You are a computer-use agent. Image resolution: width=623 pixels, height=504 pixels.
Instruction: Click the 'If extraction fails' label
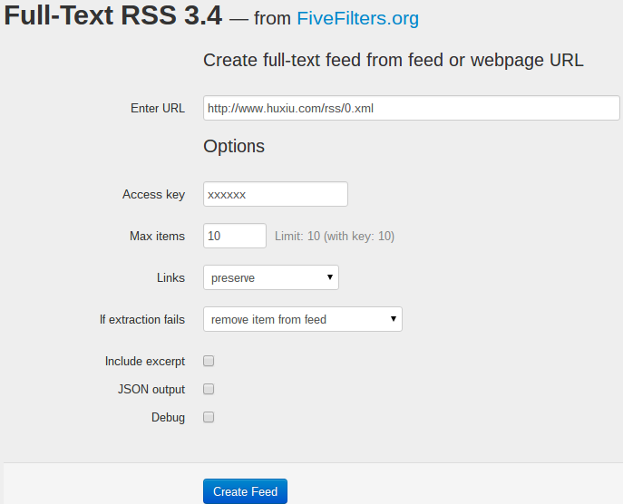coord(142,319)
